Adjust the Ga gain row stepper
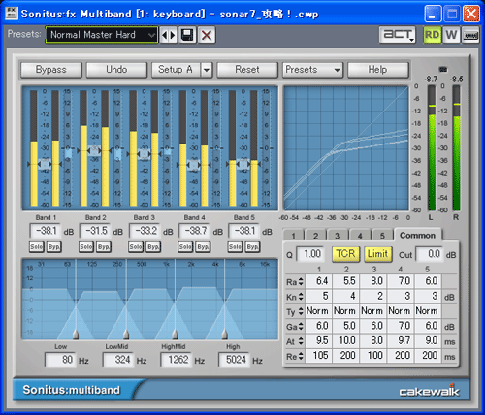Image resolution: width=485 pixels, height=415 pixels. pos(301,327)
